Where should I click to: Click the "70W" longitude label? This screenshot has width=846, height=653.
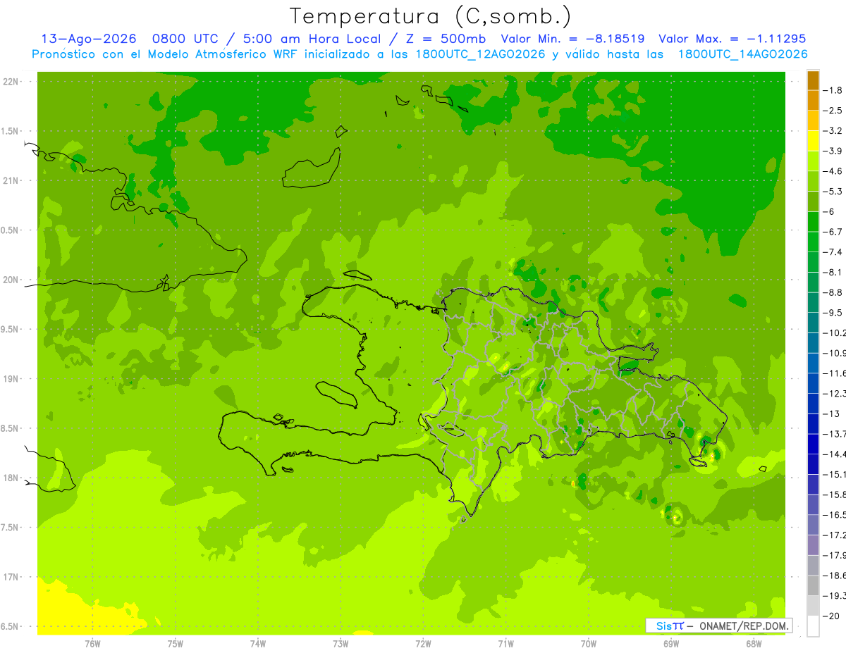pos(588,644)
